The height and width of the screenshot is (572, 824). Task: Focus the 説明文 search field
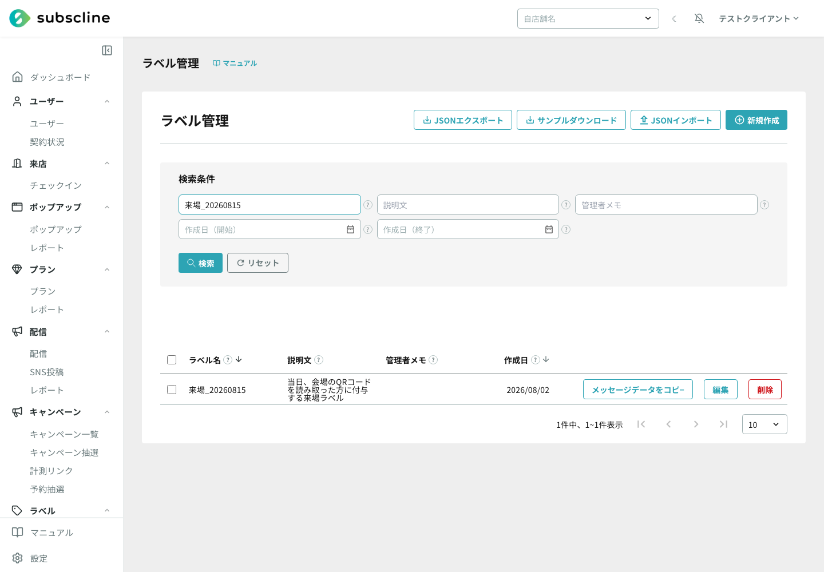pos(468,205)
